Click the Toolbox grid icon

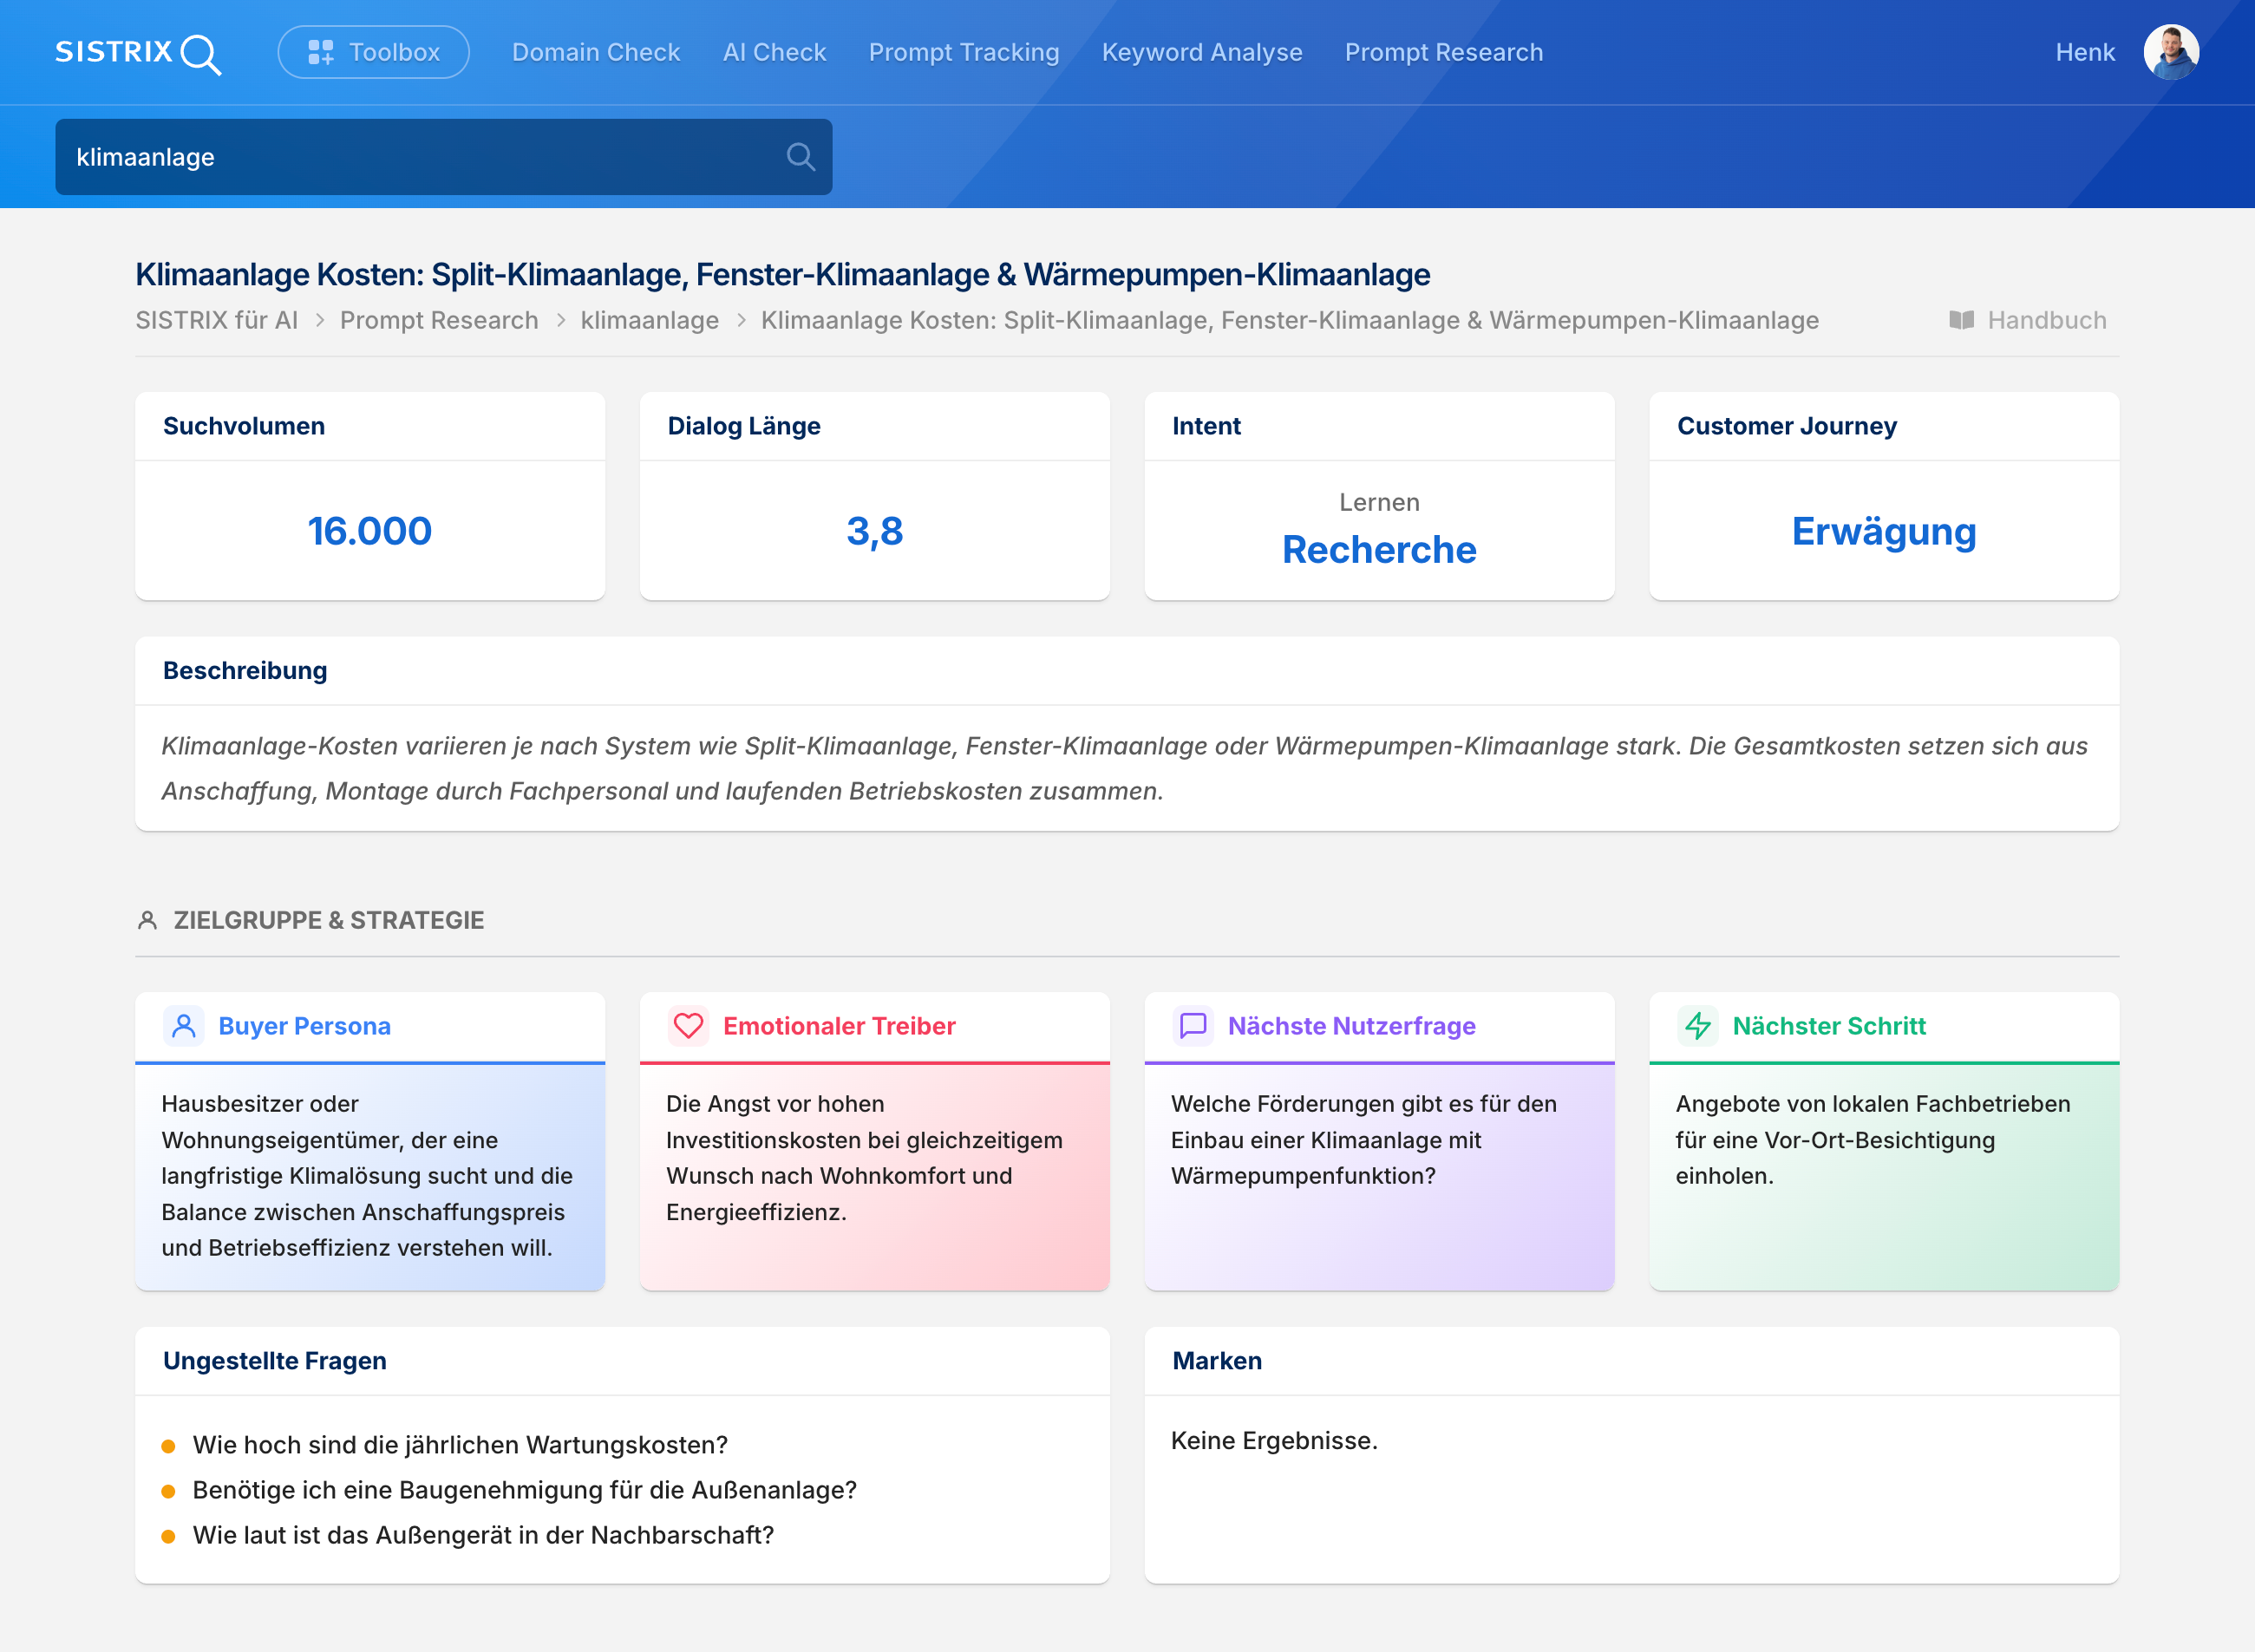click(320, 52)
